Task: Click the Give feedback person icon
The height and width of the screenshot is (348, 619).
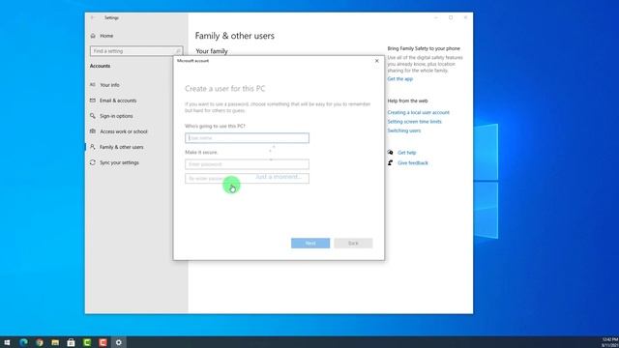Action: (390, 162)
